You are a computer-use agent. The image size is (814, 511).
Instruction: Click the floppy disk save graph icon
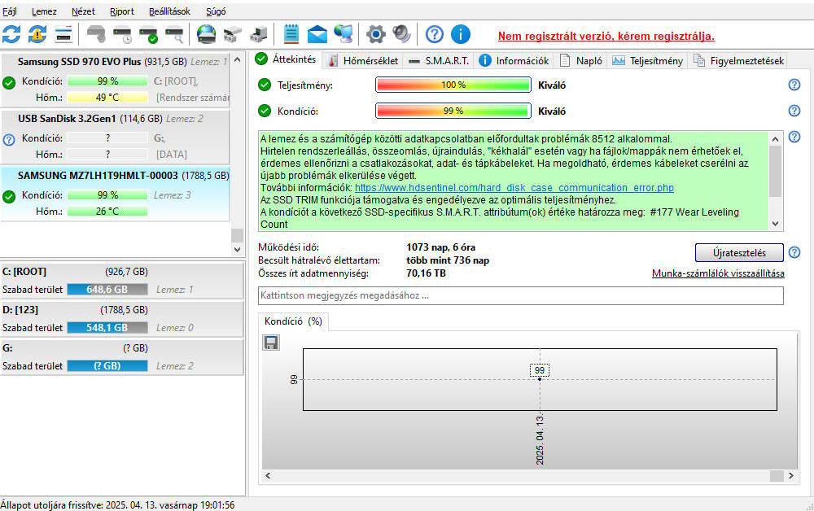click(x=270, y=343)
